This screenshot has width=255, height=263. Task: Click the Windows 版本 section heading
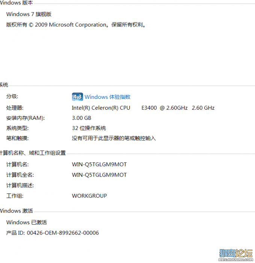17,3
